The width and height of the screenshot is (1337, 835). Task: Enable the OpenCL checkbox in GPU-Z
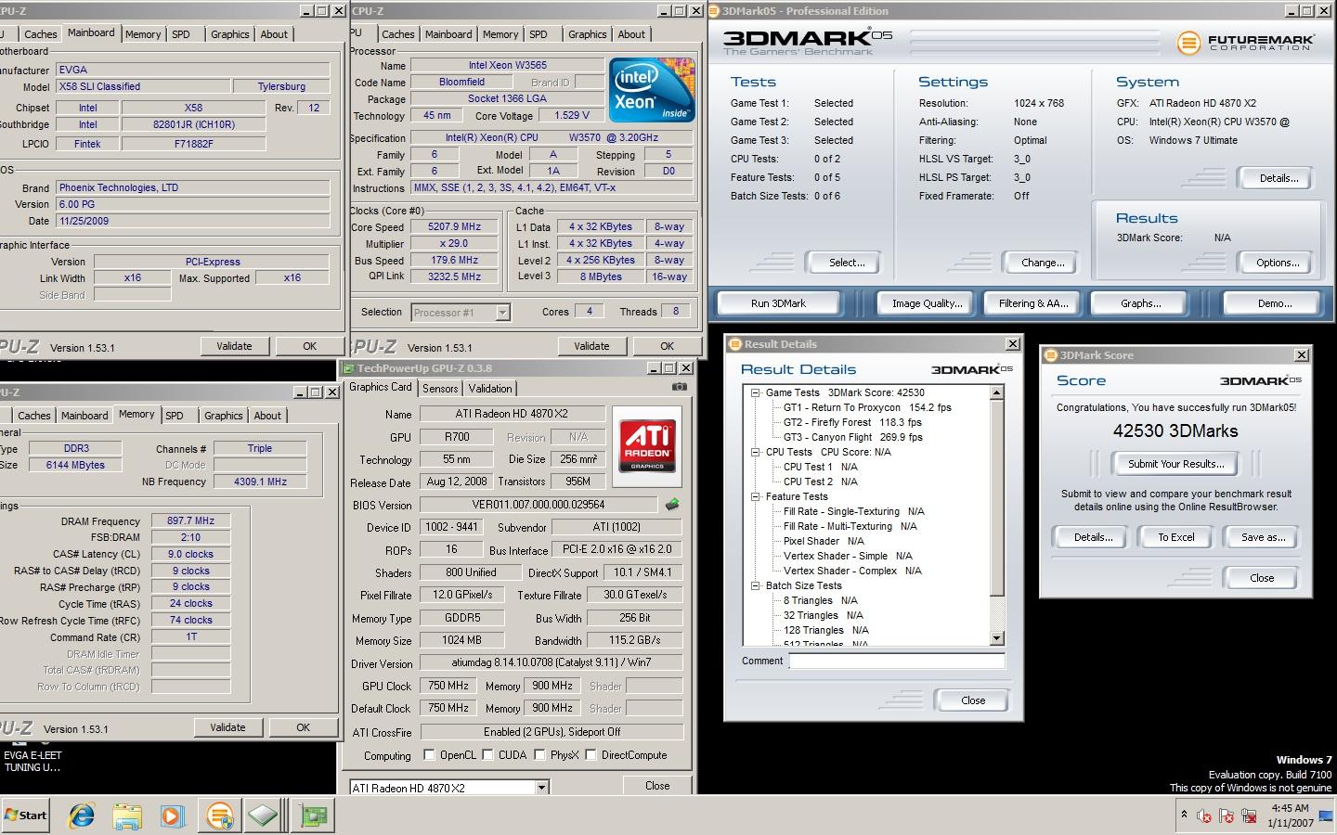tap(429, 755)
